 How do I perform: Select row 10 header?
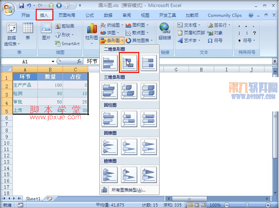(x=6, y=143)
